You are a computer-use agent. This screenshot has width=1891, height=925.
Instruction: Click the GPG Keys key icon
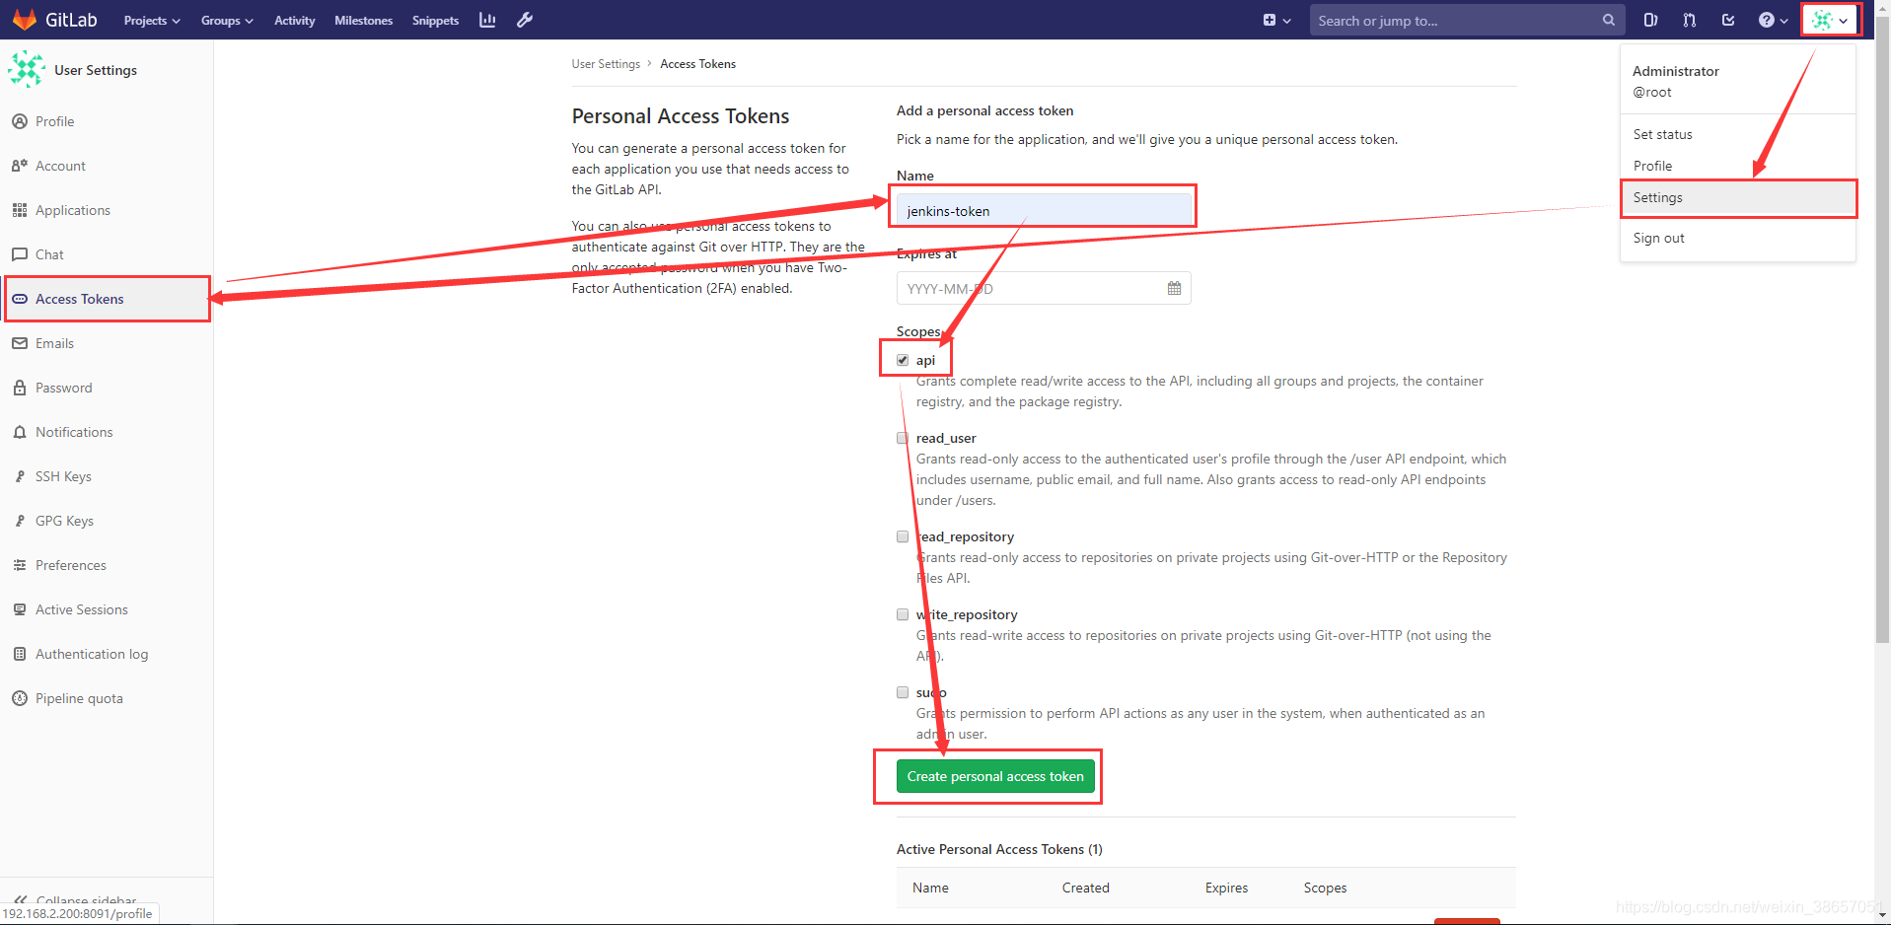coord(20,521)
